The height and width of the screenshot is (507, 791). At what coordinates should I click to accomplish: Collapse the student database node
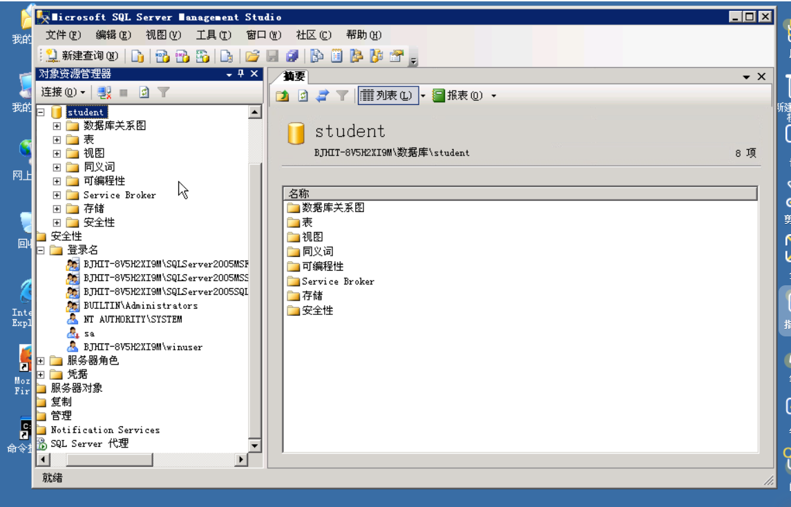[x=41, y=112]
